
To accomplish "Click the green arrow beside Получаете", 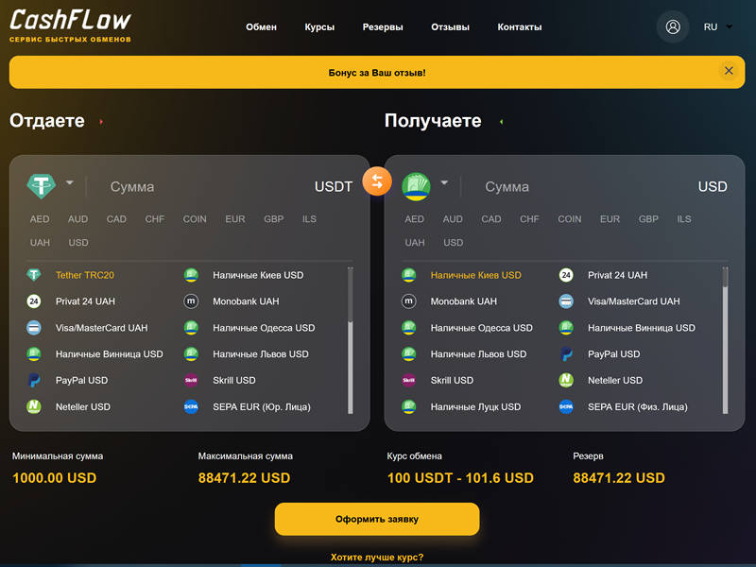I will [502, 122].
